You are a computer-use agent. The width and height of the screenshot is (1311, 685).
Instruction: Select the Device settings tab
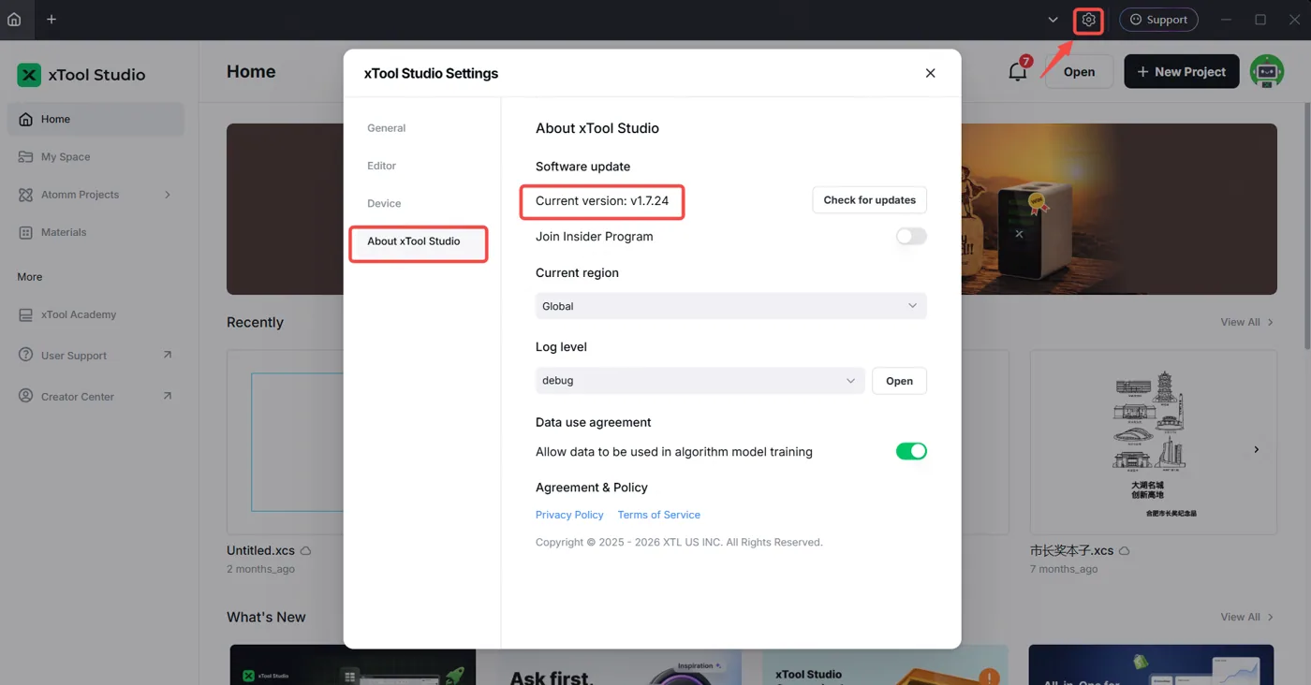(384, 203)
